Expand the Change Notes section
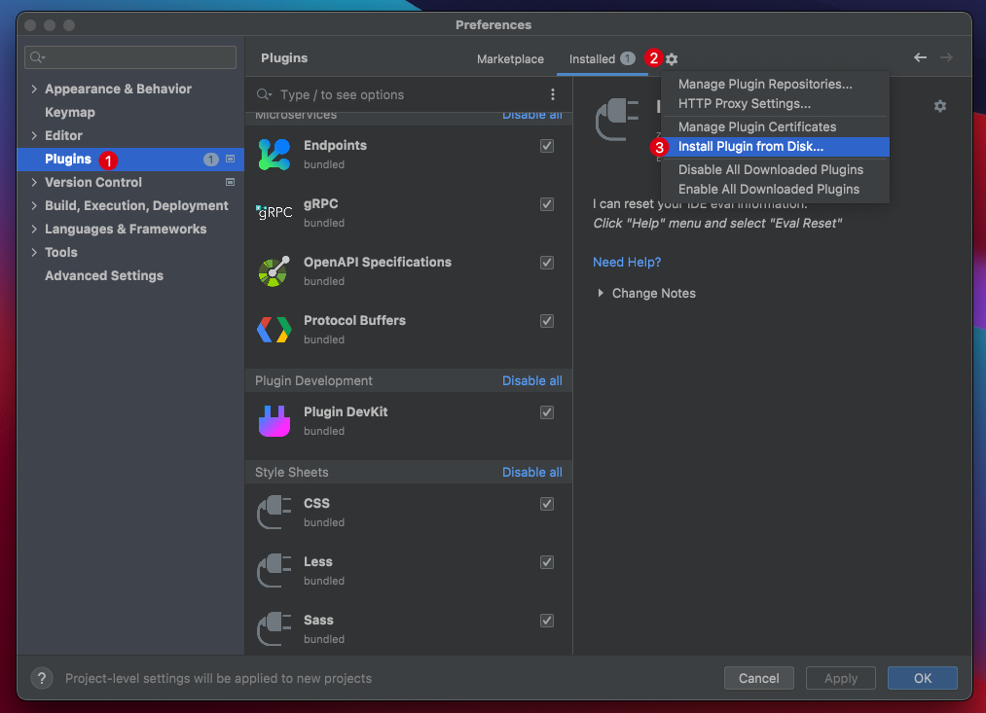The width and height of the screenshot is (986, 713). tap(602, 293)
